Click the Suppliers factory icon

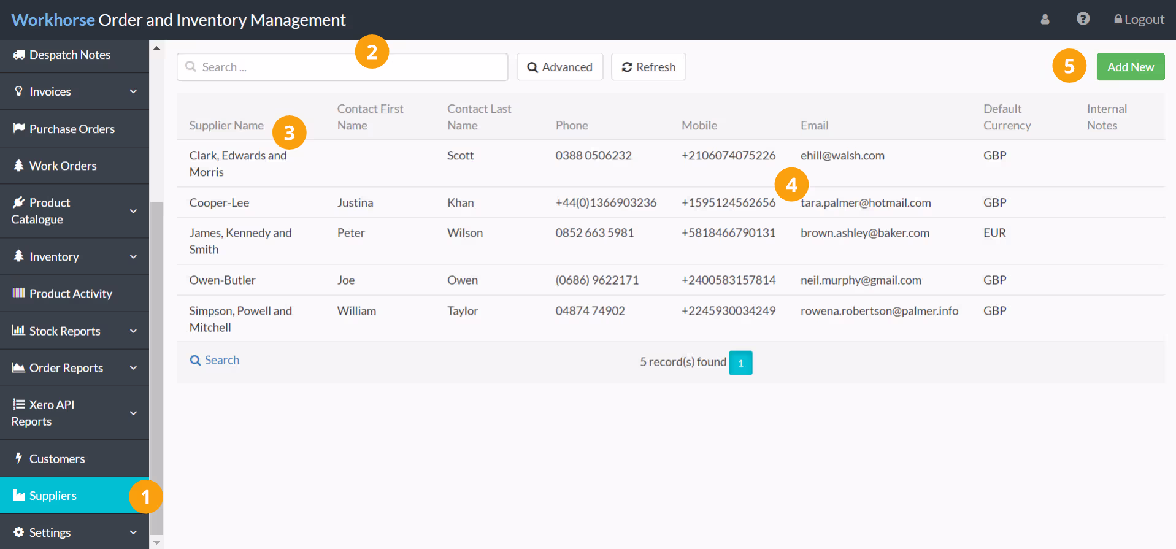(x=19, y=495)
